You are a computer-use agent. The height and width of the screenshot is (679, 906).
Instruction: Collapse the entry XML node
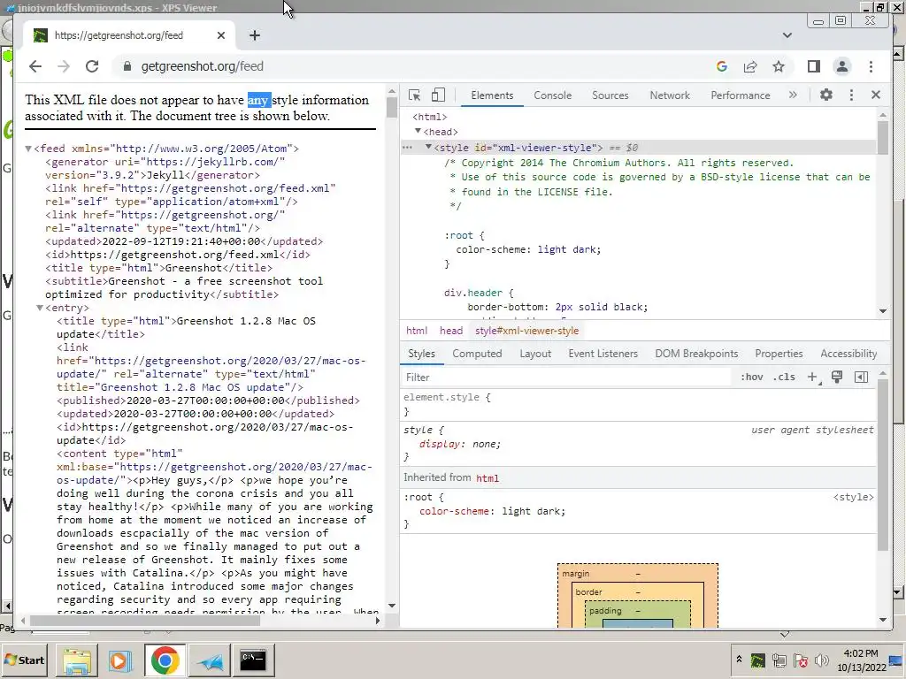40,308
